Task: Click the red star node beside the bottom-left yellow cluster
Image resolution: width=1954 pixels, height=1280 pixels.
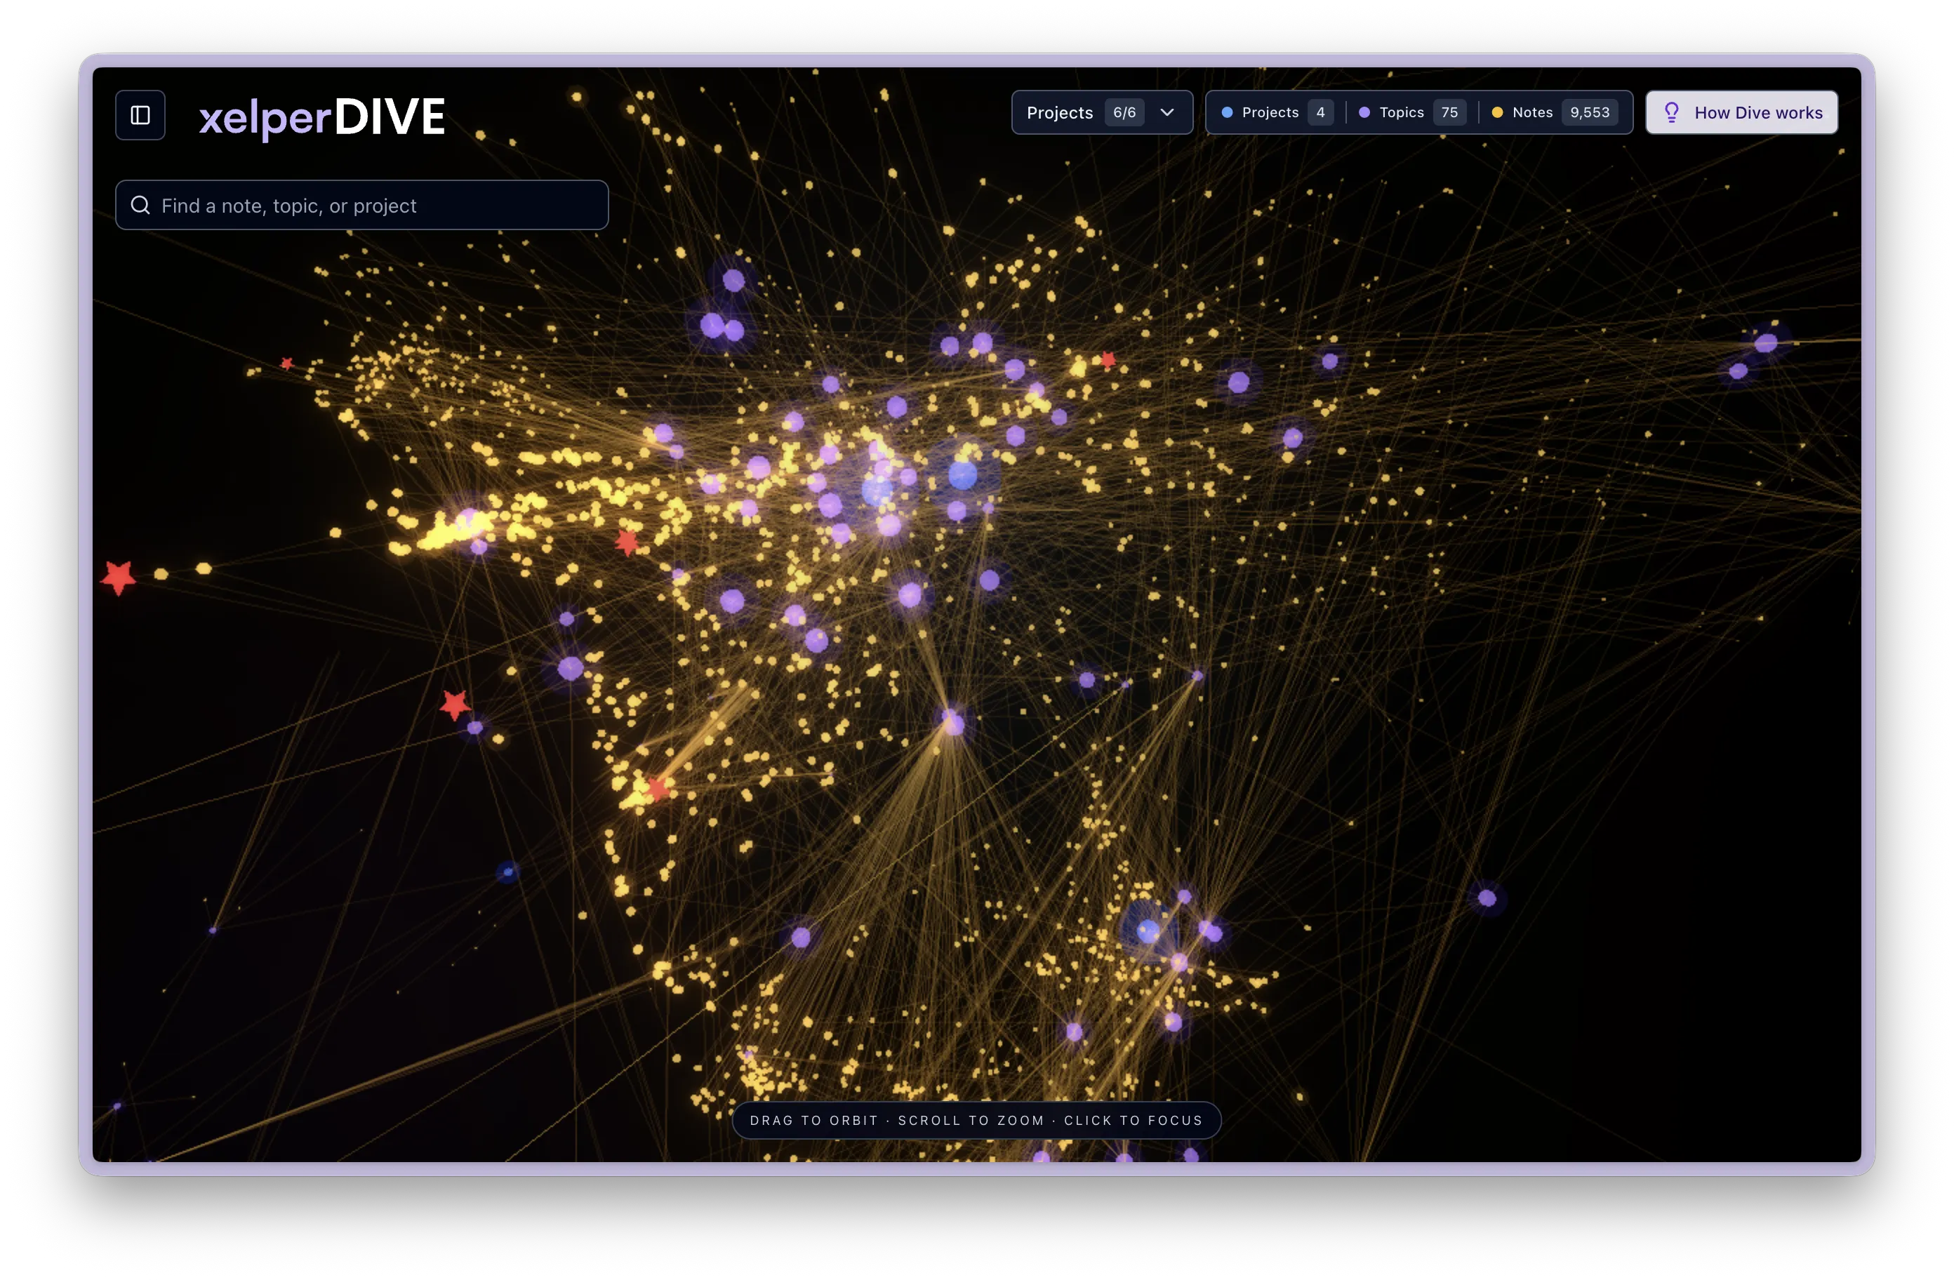Action: tap(658, 788)
